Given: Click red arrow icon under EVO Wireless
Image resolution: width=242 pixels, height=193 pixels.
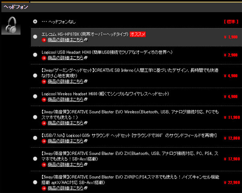Looking at the screenshot, I should 44,123.
